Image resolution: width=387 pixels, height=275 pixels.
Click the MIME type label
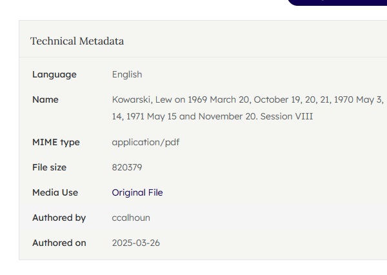56,142
